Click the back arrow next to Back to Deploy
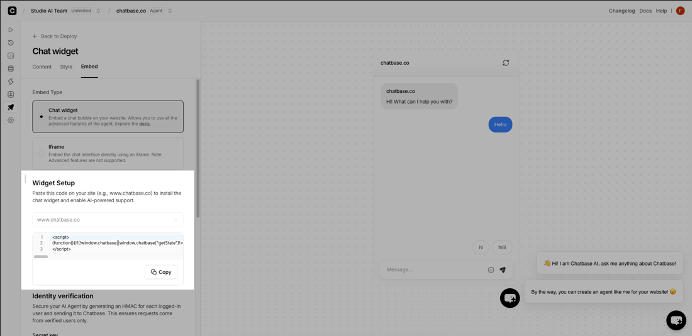Screen dimensions: 692x336 pos(35,36)
